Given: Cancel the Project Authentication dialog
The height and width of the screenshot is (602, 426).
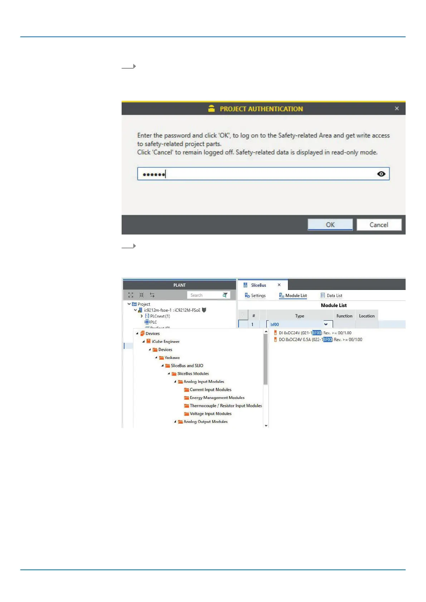Looking at the screenshot, I should pos(379,224).
